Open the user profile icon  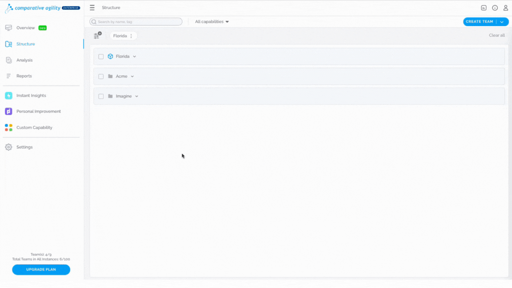[505, 8]
